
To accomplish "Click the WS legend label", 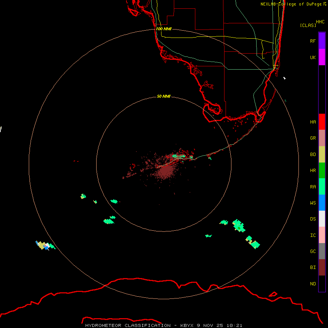I will (x=313, y=203).
